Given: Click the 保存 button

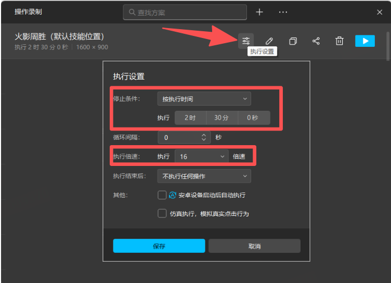Looking at the screenshot, I should [159, 246].
